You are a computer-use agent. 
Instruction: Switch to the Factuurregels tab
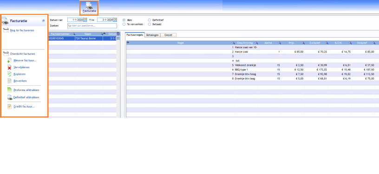pos(135,35)
